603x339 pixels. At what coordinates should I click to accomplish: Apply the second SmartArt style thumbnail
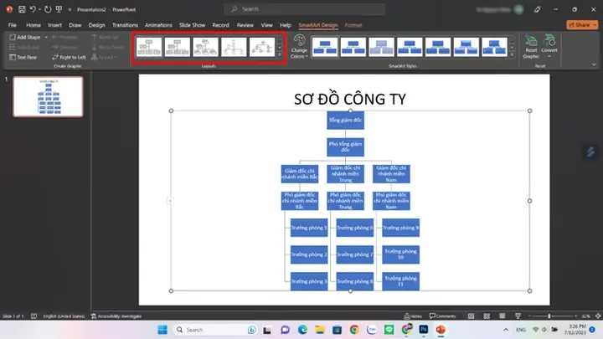(x=353, y=47)
